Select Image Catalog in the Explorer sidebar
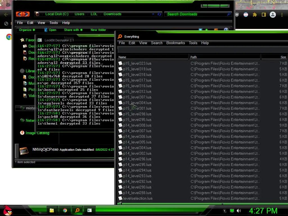The width and height of the screenshot is (288, 216). 35,133
